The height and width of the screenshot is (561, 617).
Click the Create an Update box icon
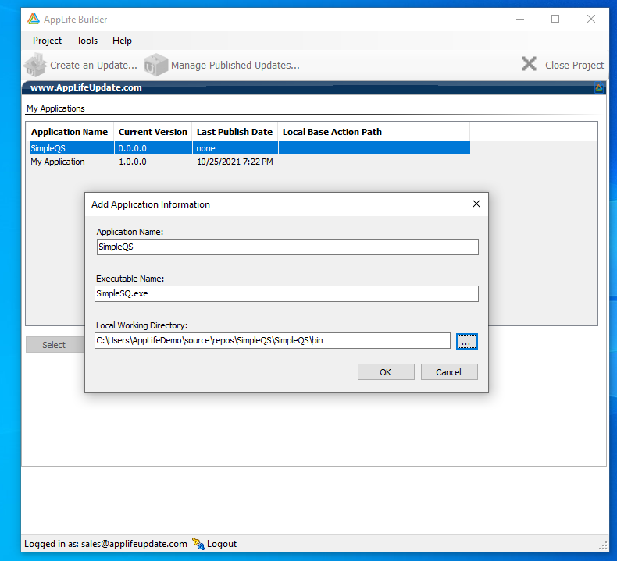click(x=35, y=65)
